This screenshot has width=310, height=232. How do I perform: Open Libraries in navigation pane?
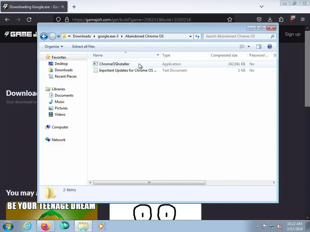58,89
